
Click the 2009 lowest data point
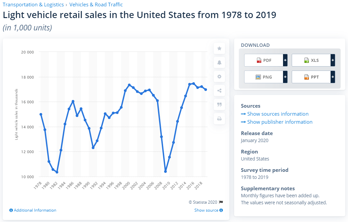[165, 172]
